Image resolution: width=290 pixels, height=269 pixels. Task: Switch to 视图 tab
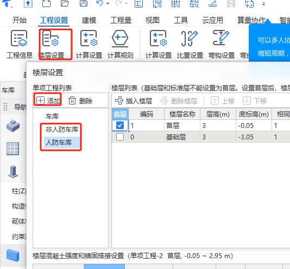tap(152, 20)
